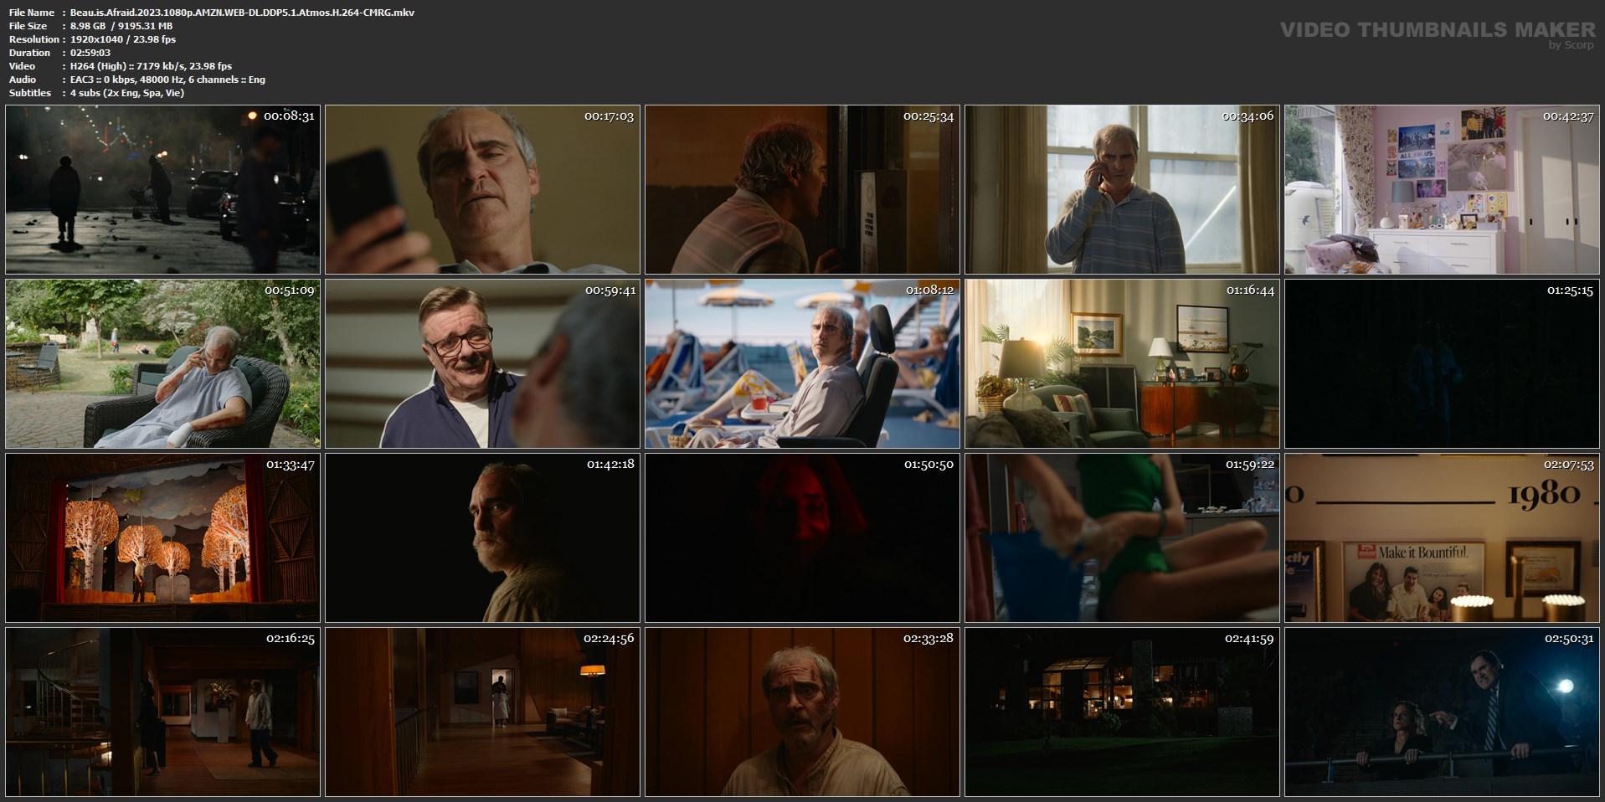
Task: Select the thumbnail timestamped 00:51:09
Action: pyautogui.click(x=162, y=363)
